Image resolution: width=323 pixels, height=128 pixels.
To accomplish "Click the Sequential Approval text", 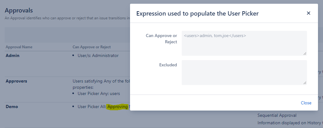I will tap(277, 115).
